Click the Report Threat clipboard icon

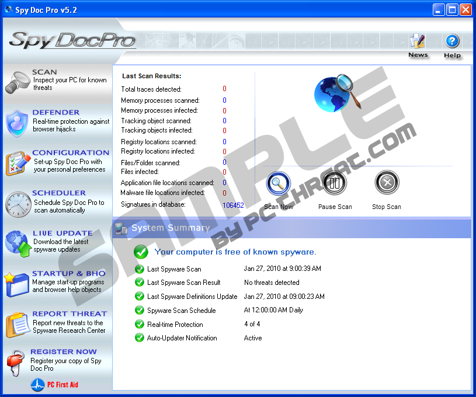(x=18, y=325)
